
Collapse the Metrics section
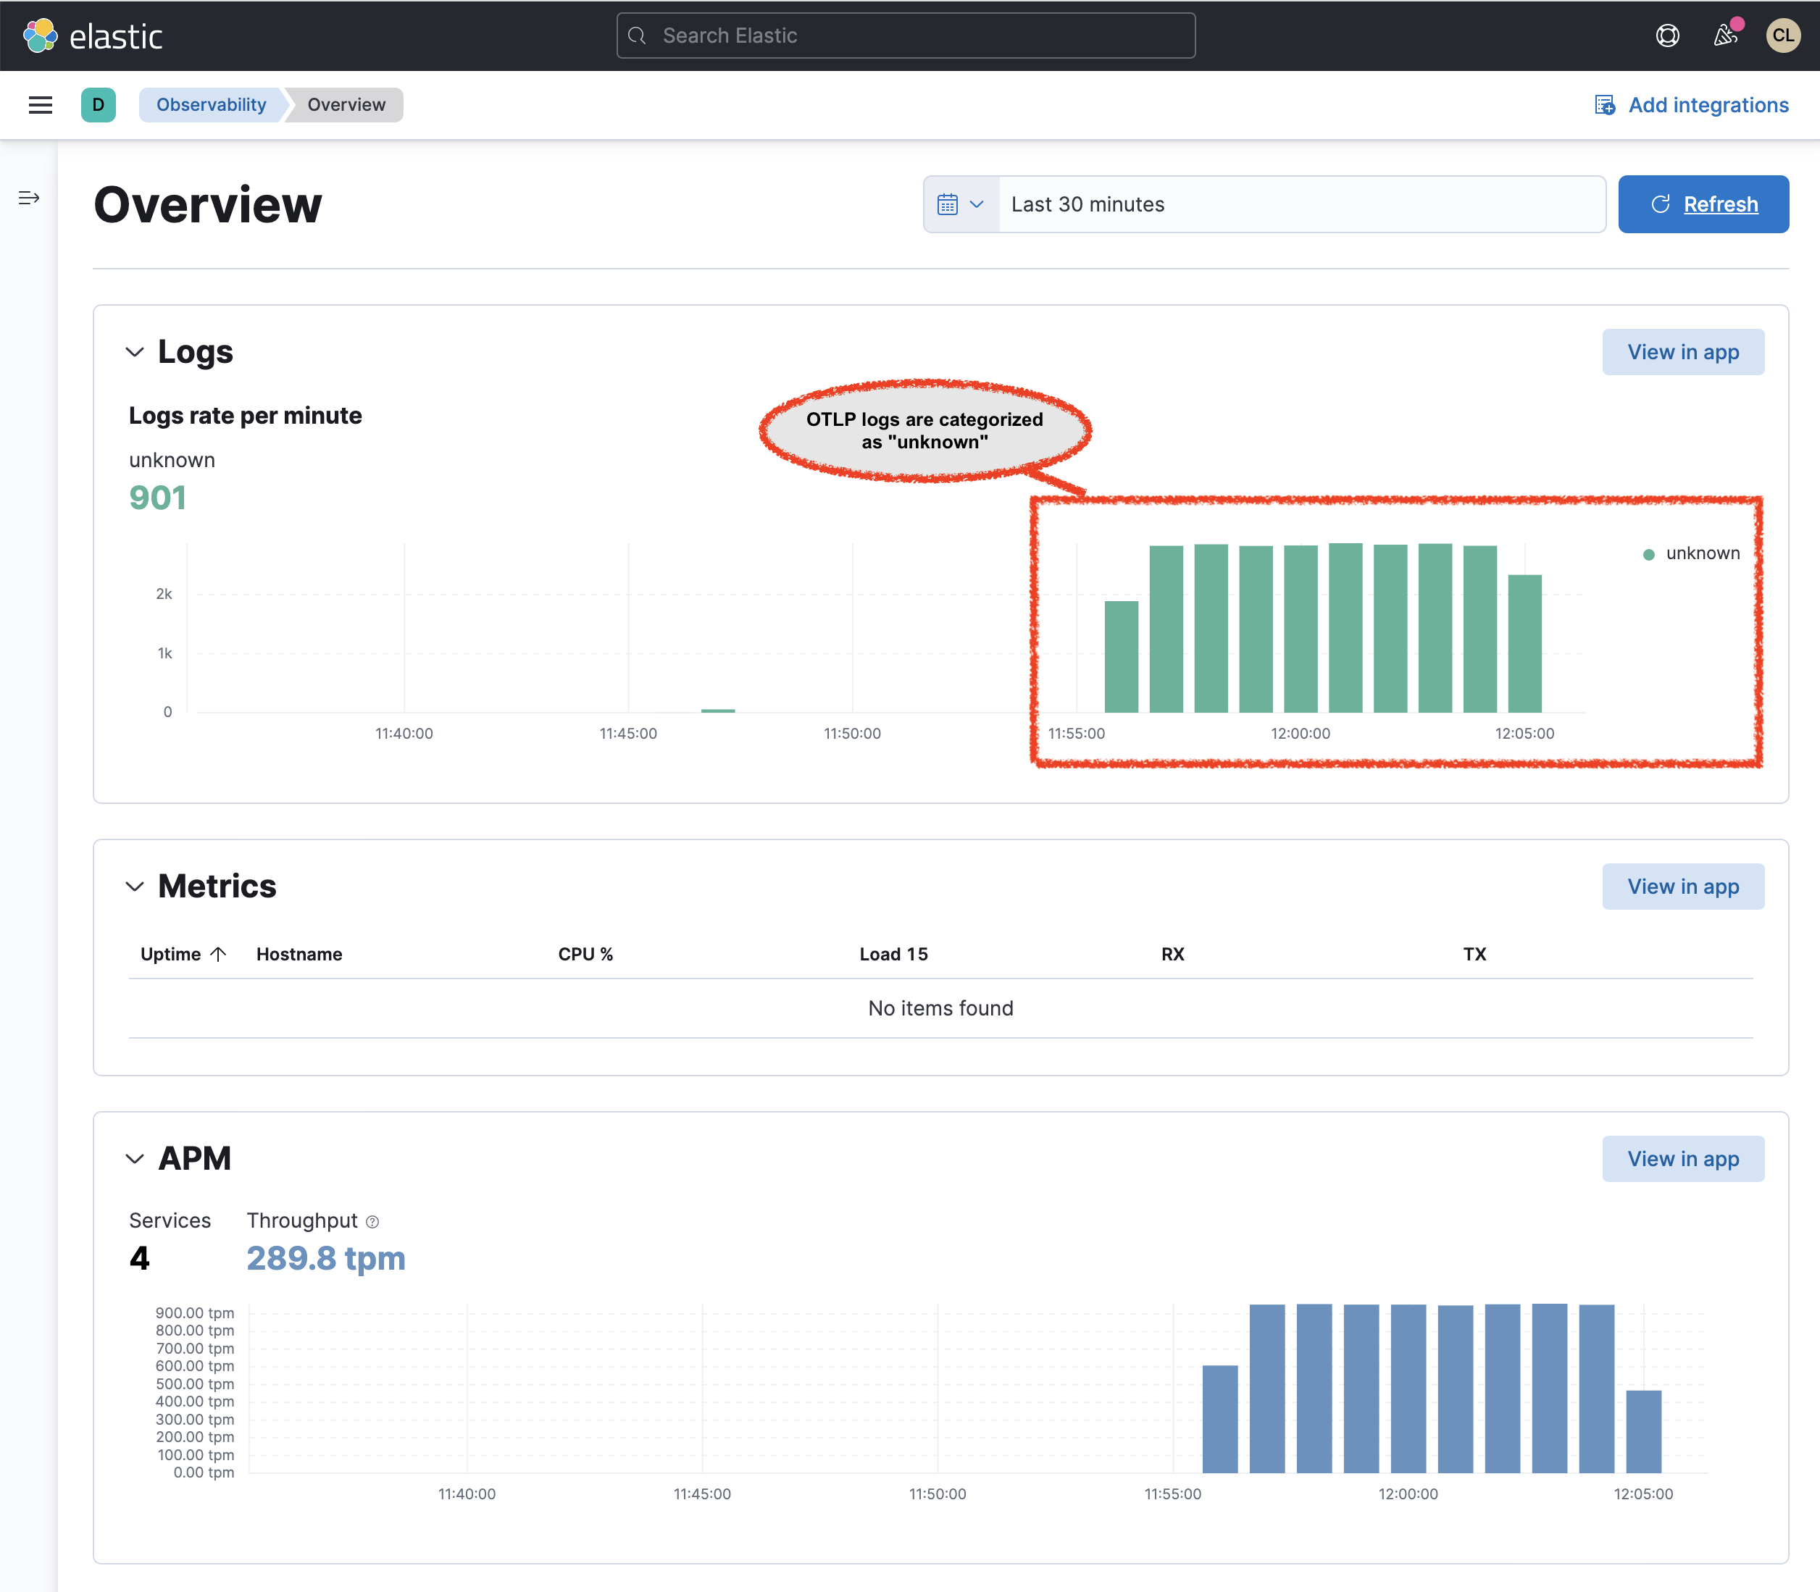[x=134, y=886]
